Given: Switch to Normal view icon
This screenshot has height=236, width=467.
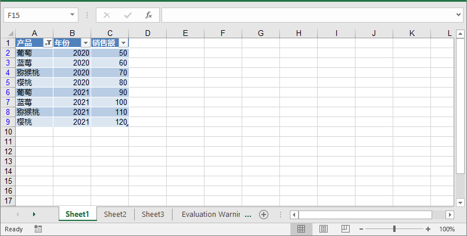Looking at the screenshot, I should pyautogui.click(x=301, y=229).
